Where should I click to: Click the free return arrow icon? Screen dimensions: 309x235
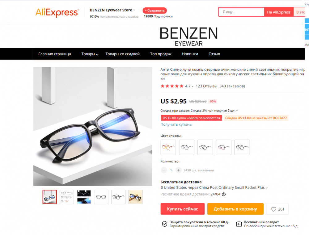(x=239, y=224)
